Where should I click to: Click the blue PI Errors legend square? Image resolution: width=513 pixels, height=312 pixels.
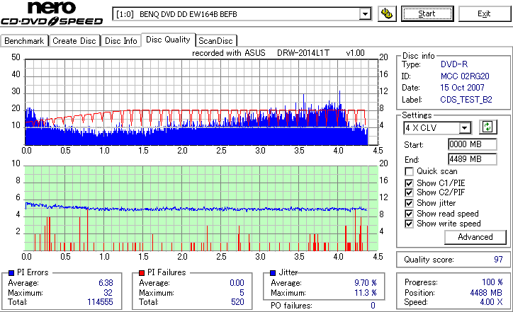coord(11,273)
